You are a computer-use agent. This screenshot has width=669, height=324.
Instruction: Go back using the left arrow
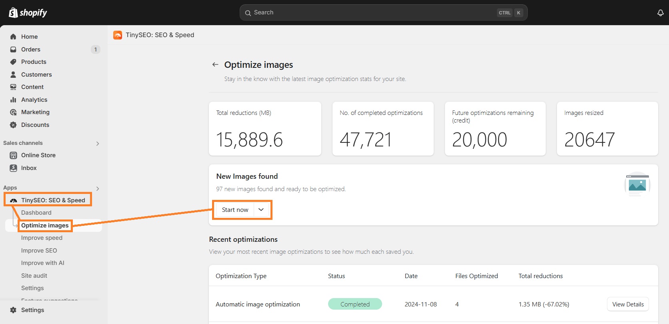click(215, 65)
